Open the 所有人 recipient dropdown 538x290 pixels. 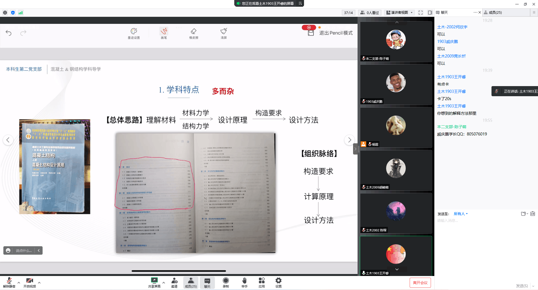pos(461,214)
